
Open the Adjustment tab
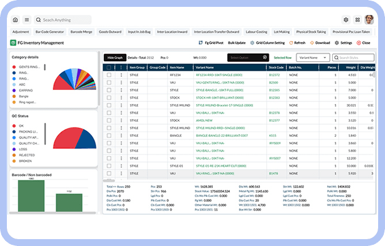tap(21, 32)
